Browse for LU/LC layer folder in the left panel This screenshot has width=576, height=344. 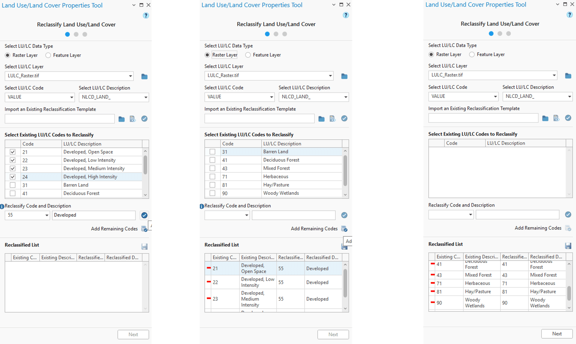click(x=144, y=77)
